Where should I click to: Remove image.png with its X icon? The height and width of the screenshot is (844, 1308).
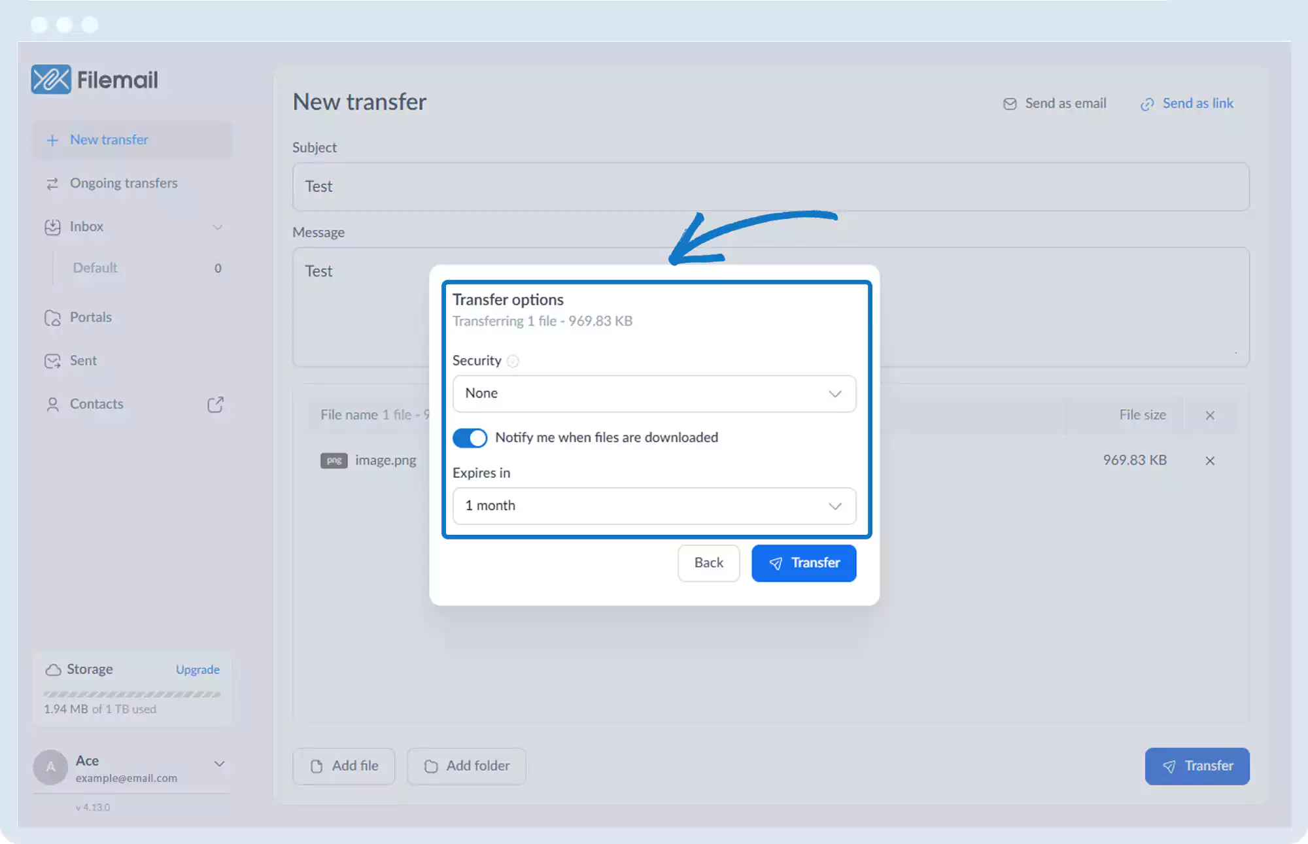coord(1210,461)
